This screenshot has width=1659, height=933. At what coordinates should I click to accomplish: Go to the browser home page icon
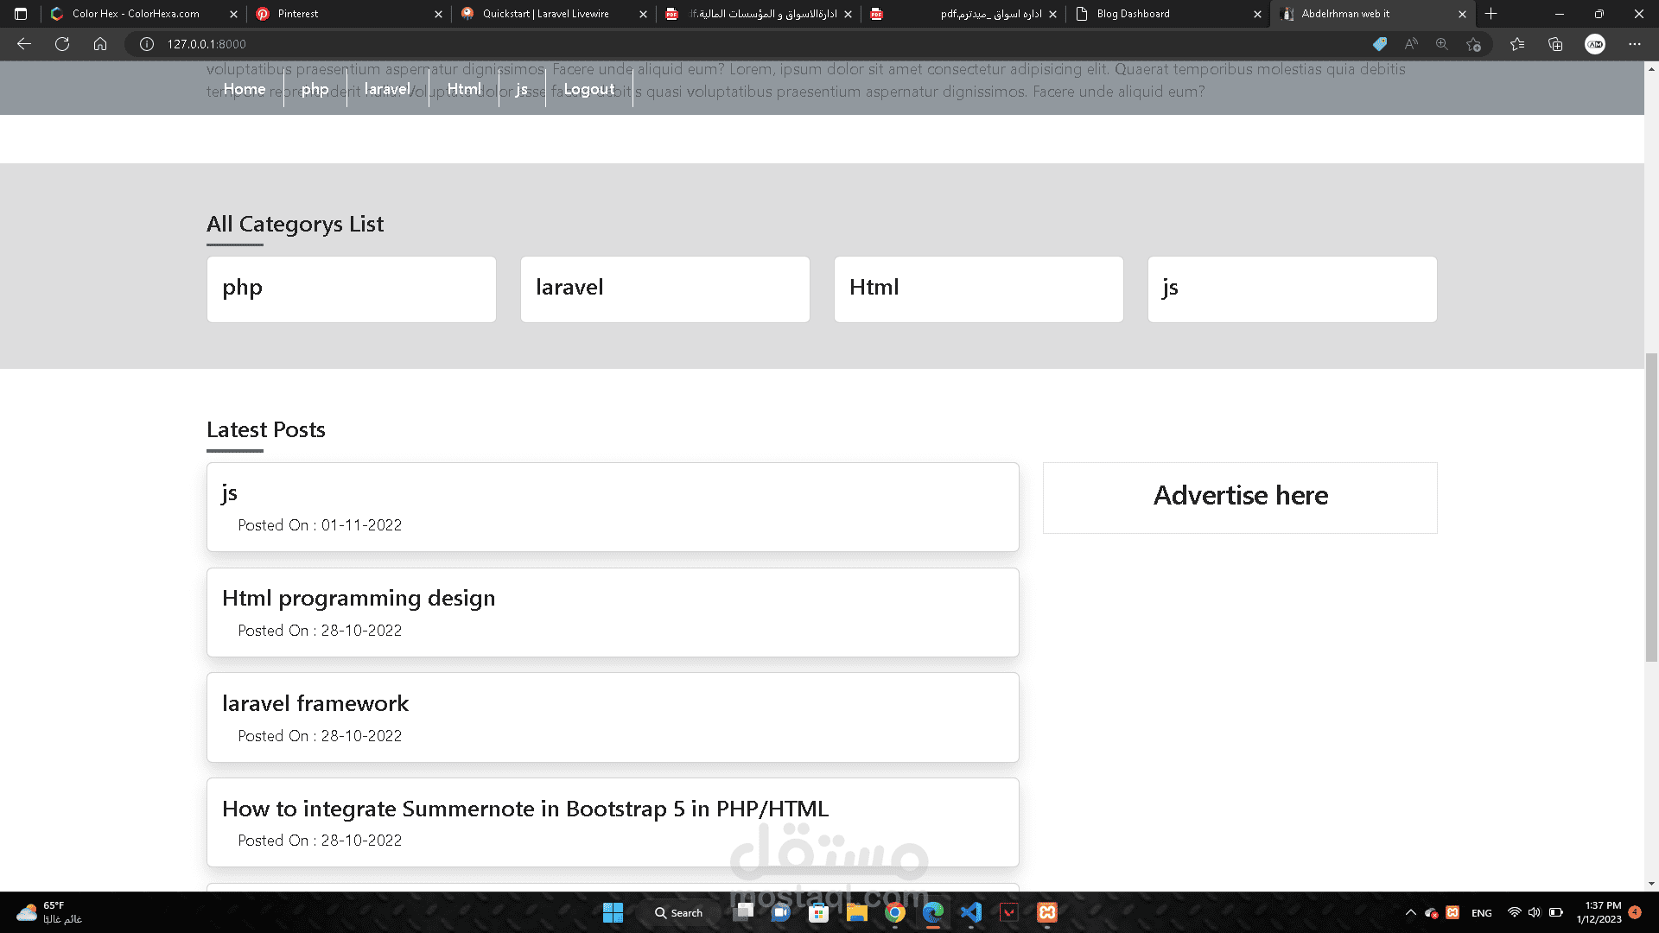(100, 44)
